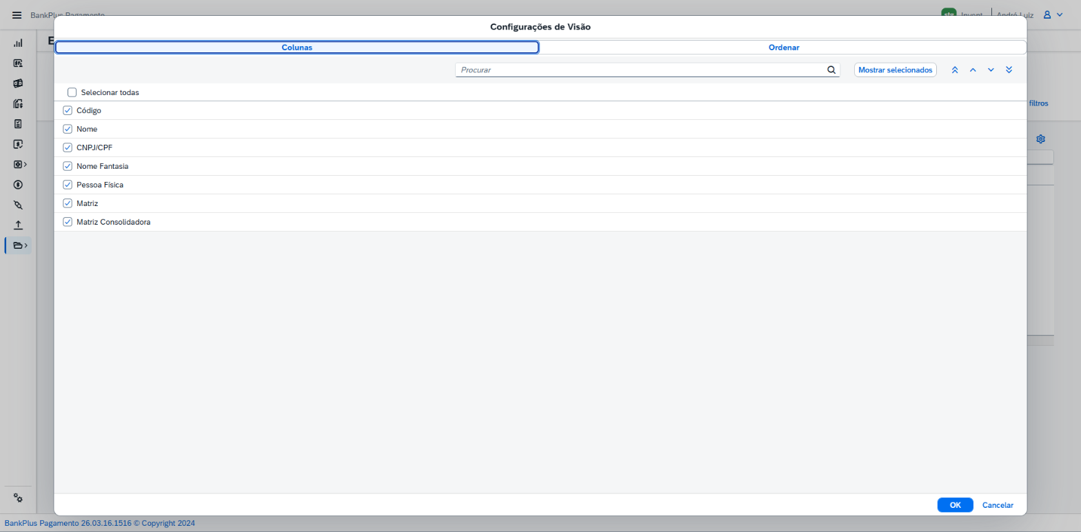The height and width of the screenshot is (532, 1081).
Task: Click the building with dollar sidebar icon
Action: [x=18, y=104]
